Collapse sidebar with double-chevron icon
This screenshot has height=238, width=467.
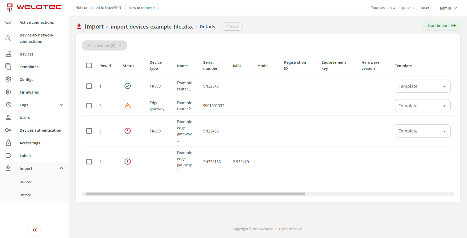(x=34, y=230)
